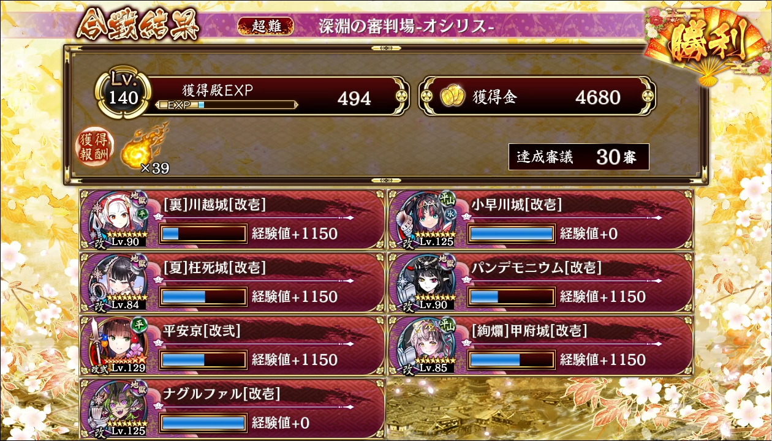The image size is (772, 441).
Task: Click the [絢爛]甲府城[改壱] character portrait
Action: tap(427, 345)
